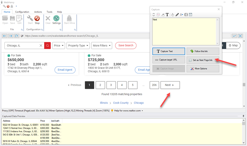Image resolution: width=247 pixels, height=146 pixels.
Task: Click the Stop configuration icon
Action: pyautogui.click(x=37, y=20)
